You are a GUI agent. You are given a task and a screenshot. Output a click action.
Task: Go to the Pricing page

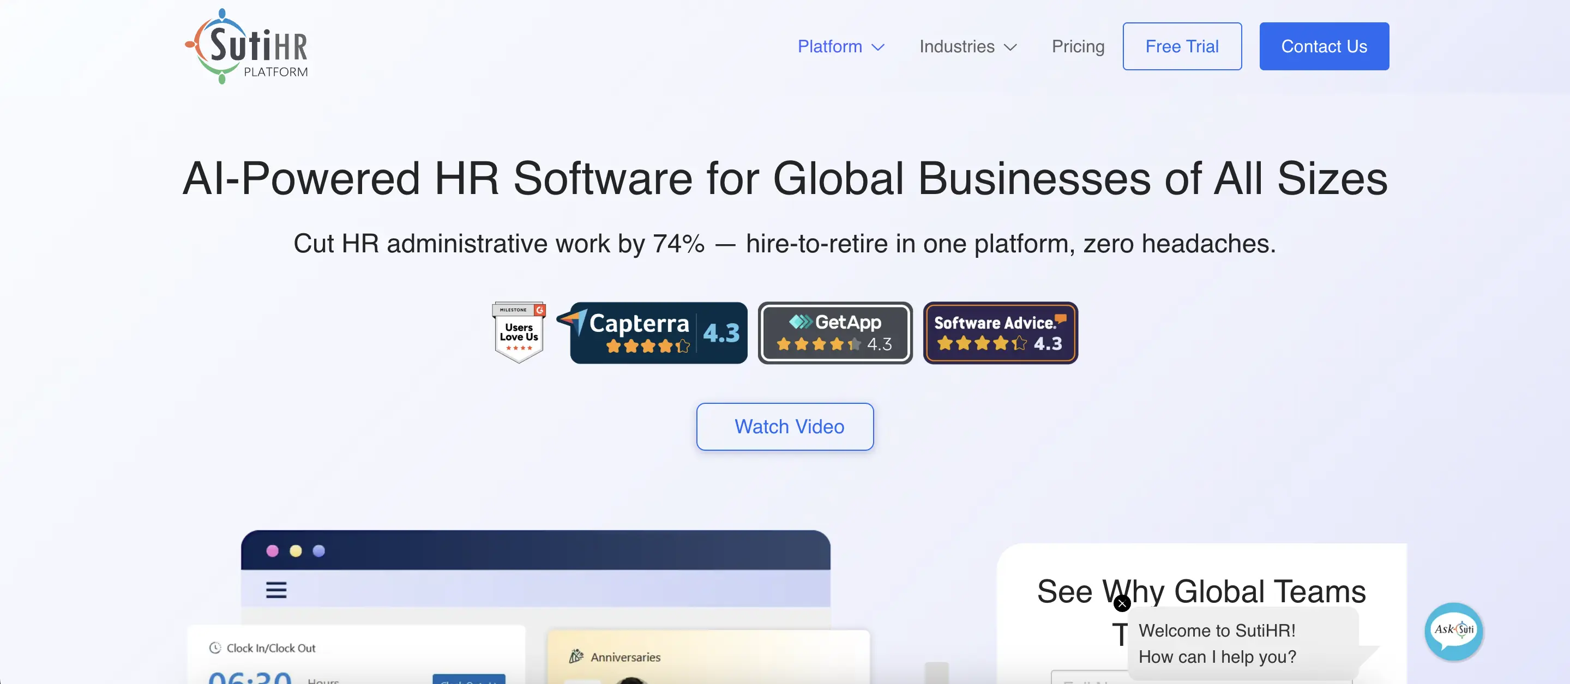click(x=1078, y=47)
